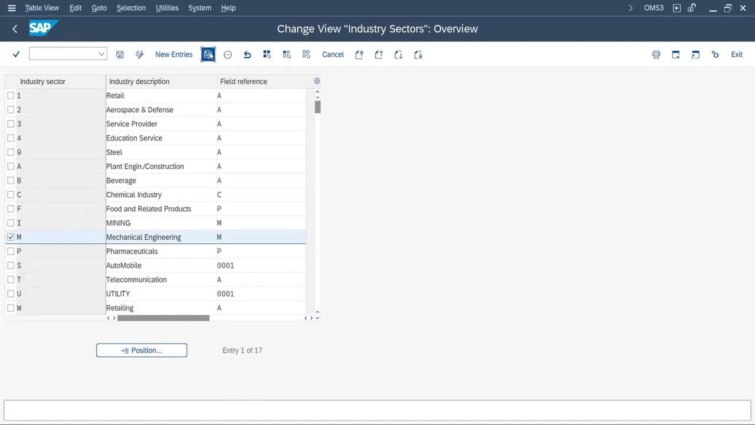Untick the checkbox for row M Mechanical Engineering
The image size is (755, 425).
pos(11,237)
